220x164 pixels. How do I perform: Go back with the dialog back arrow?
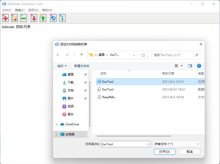point(58,55)
